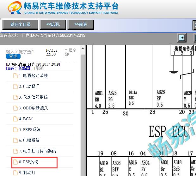Click document icon beside BCM
The image size is (196, 176).
tap(15, 119)
